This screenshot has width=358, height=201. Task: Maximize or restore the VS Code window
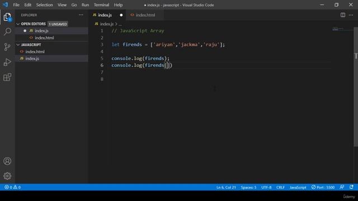point(336,5)
